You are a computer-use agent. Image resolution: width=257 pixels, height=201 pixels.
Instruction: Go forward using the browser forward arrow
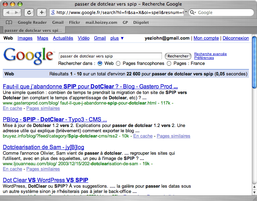point(16,13)
